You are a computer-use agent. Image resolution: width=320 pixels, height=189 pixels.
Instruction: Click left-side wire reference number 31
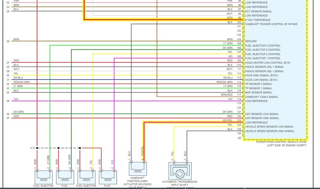coord(8,80)
